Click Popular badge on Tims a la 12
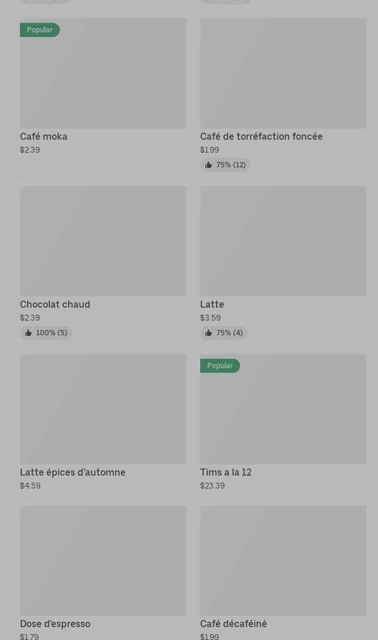This screenshot has height=640, width=378. coord(220,366)
